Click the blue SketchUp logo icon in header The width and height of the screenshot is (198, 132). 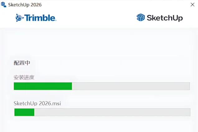[140, 17]
